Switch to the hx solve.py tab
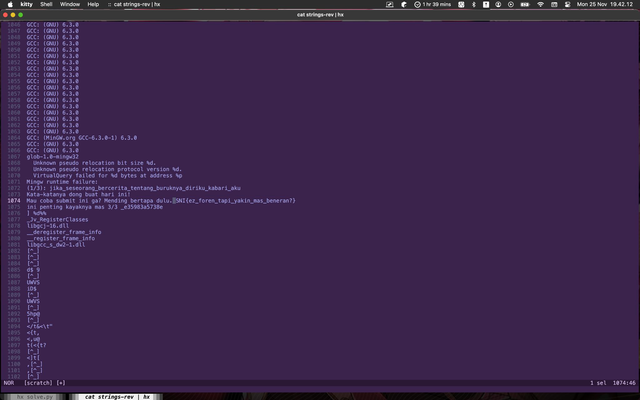The image size is (640, 400). [34, 397]
